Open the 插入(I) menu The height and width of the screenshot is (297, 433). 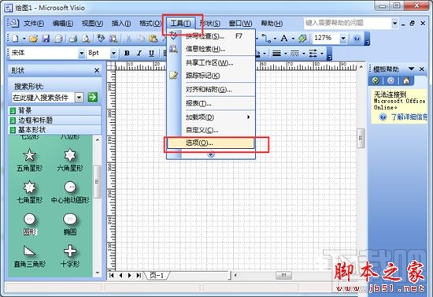tap(121, 24)
